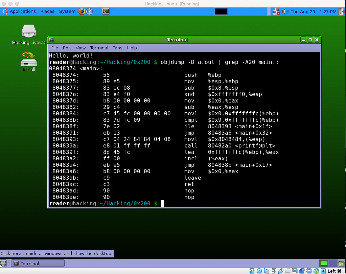The image size is (346, 274).
Task: Launch Firefox from the top panel
Action: [x=82, y=11]
